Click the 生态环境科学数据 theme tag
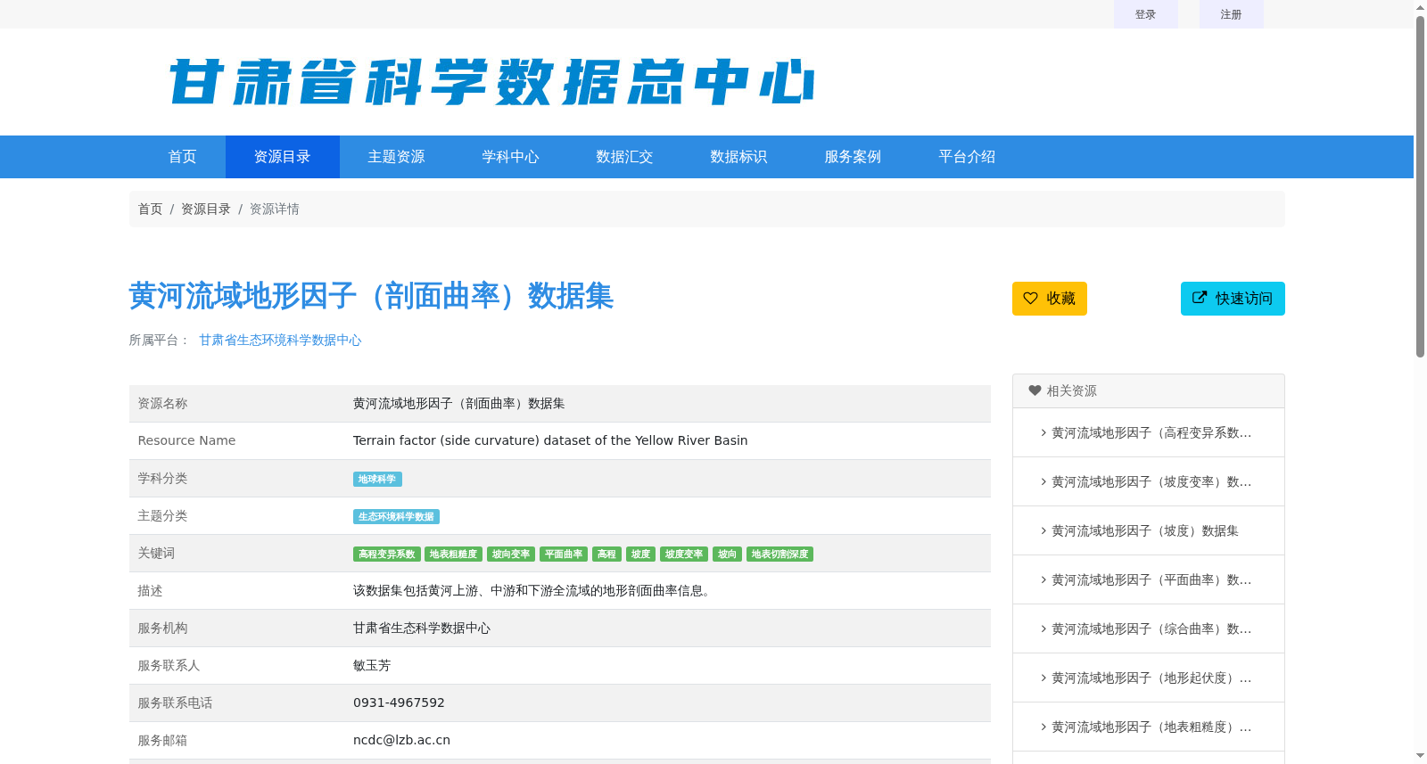Screen dimensions: 1427x764 point(396,517)
